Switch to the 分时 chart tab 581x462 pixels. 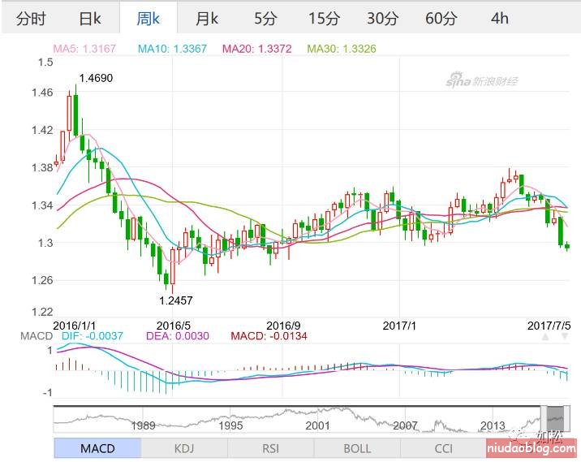tap(31, 18)
